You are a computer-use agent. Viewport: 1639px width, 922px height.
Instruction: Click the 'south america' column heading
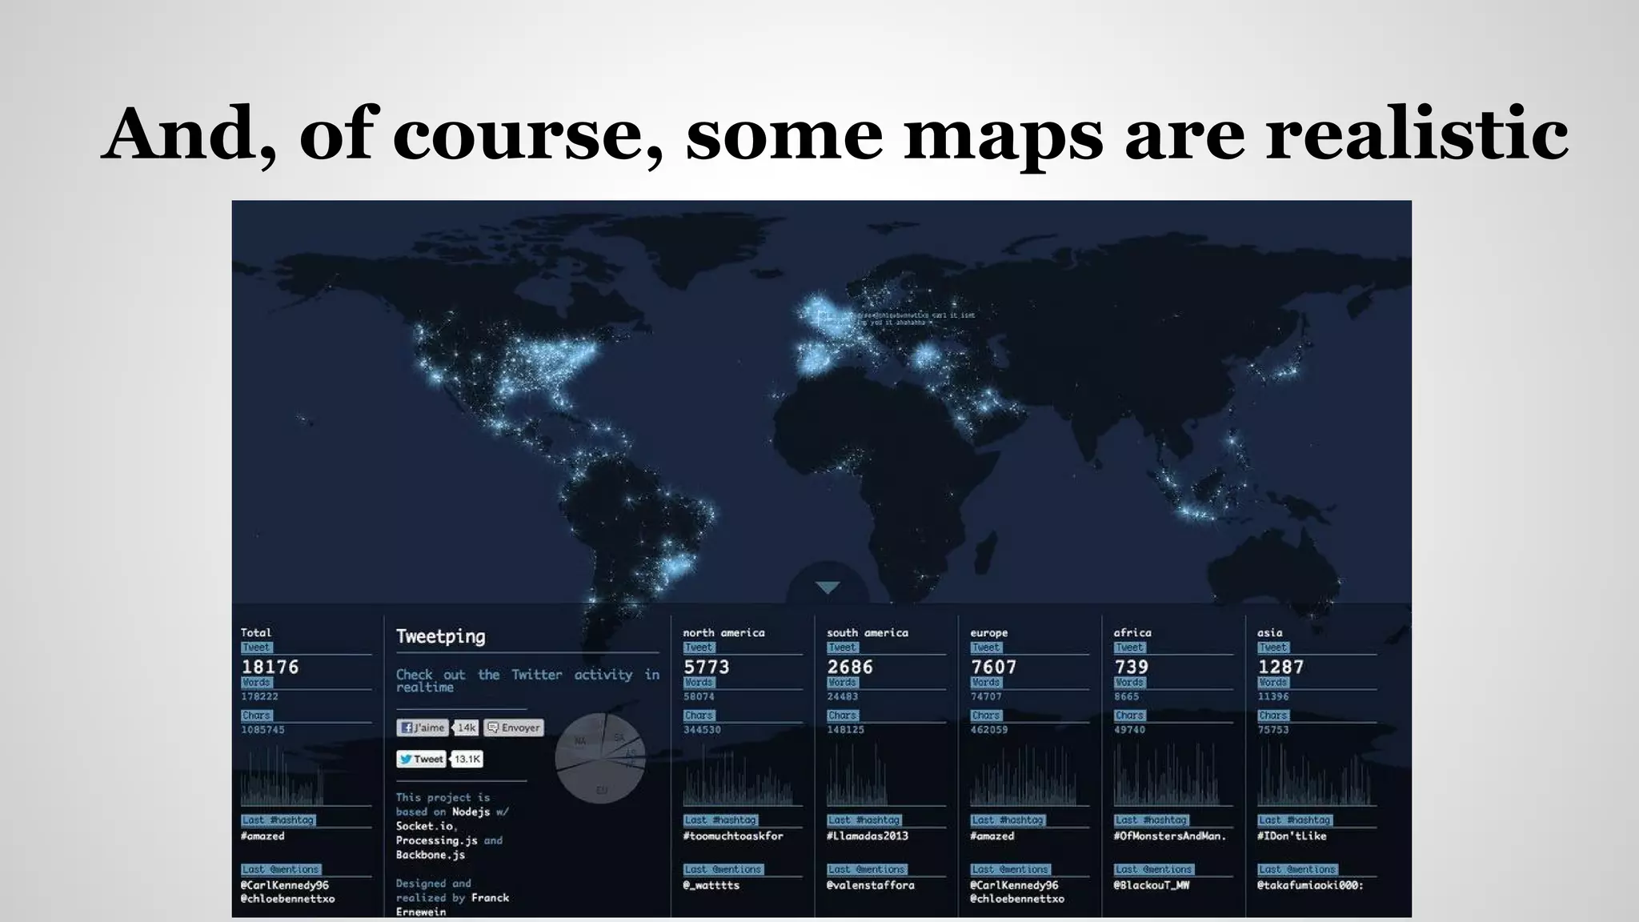868,632
